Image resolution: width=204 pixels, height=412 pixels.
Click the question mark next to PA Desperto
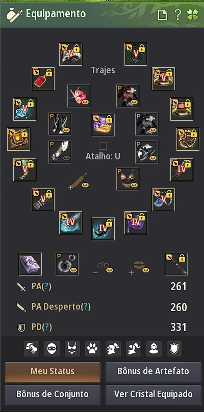(x=86, y=307)
